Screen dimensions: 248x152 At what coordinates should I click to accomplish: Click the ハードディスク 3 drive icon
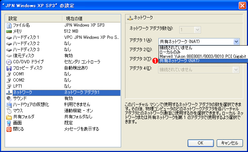9,50
